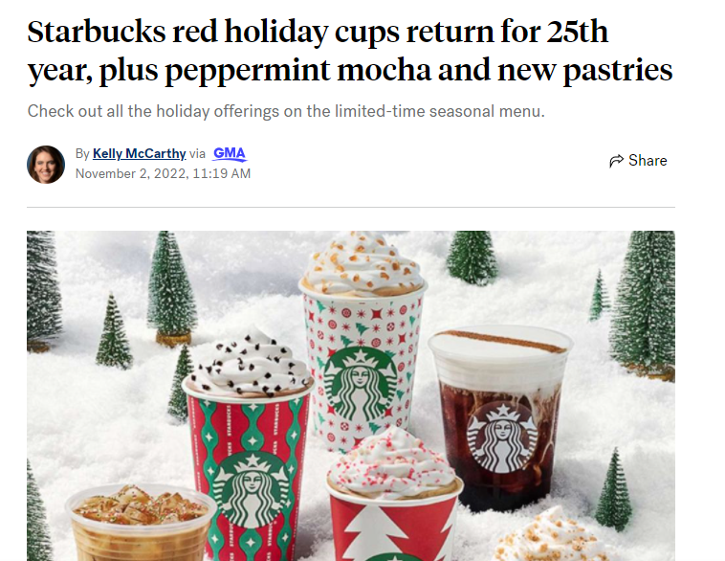This screenshot has height=561, width=725.
Task: Click the November 2, 2022 timestamp
Action: [x=163, y=173]
